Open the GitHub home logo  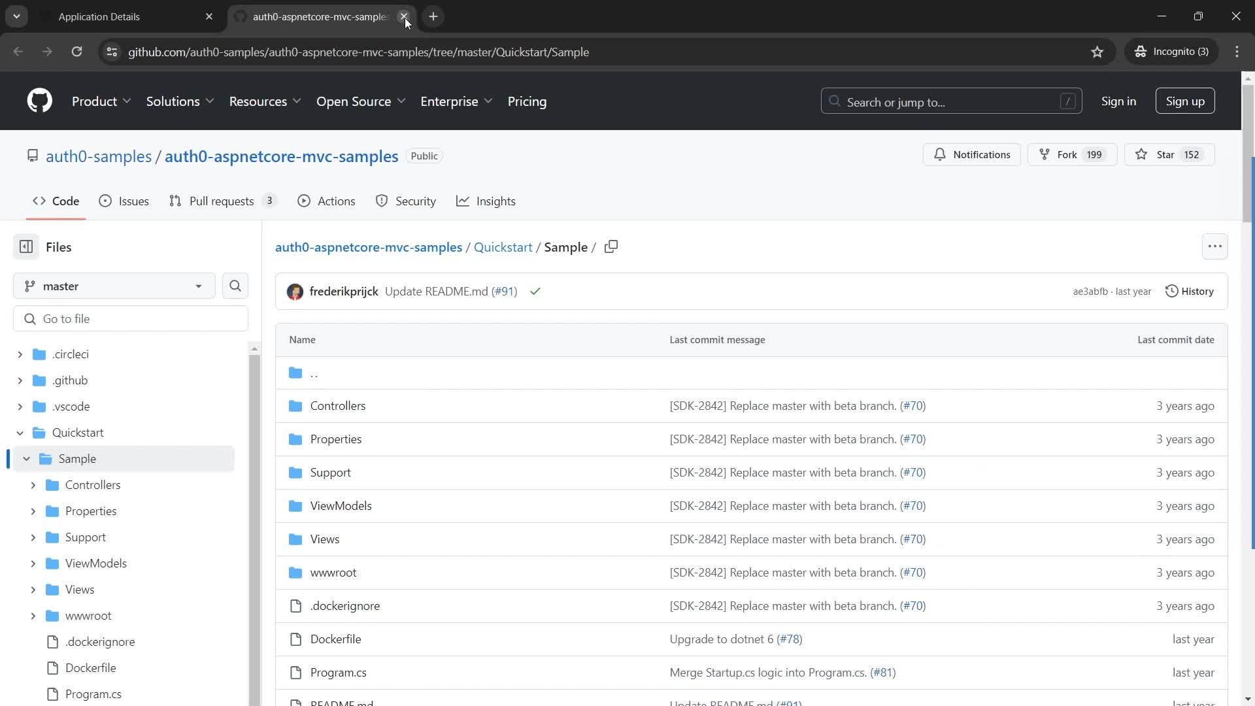(40, 101)
